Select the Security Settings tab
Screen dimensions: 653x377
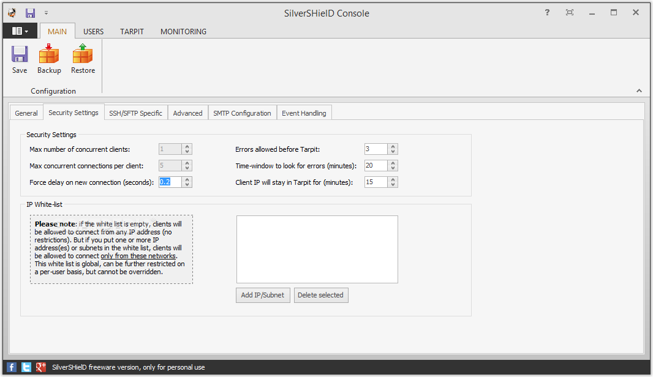(74, 113)
